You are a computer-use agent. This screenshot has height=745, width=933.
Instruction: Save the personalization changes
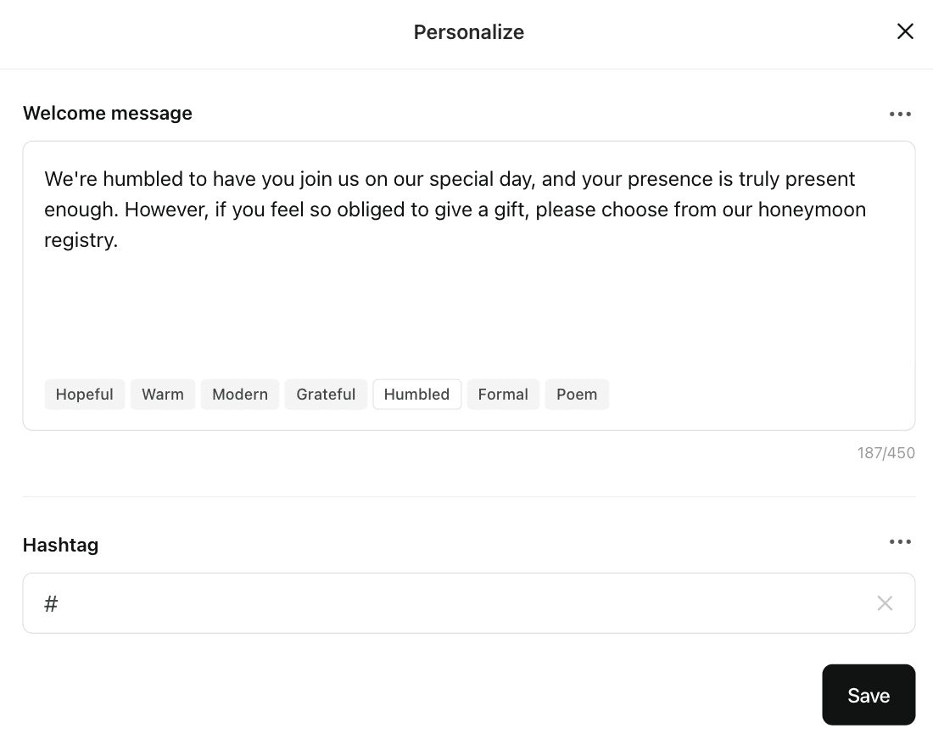[x=869, y=695]
